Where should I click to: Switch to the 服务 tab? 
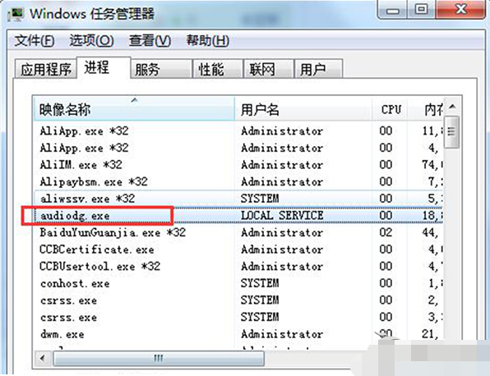161,69
